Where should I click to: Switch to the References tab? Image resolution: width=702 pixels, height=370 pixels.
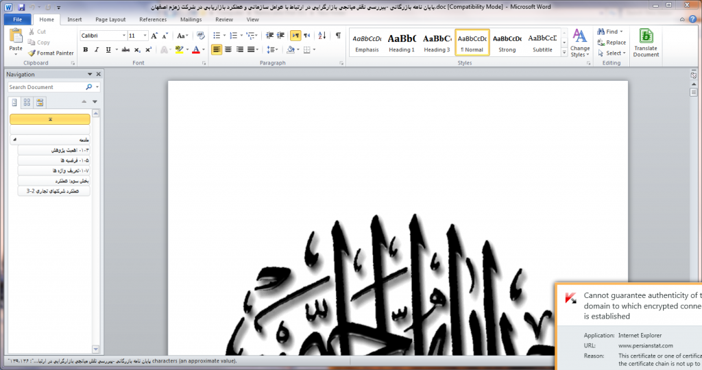click(x=153, y=19)
